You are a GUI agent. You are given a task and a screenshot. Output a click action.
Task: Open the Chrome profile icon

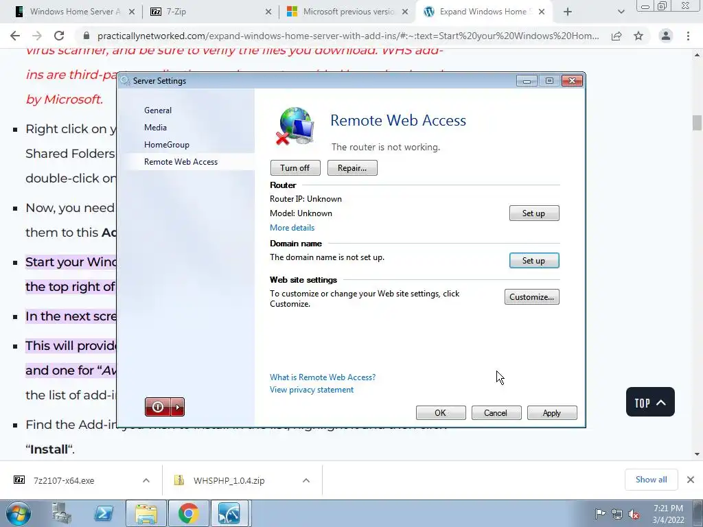(666, 36)
